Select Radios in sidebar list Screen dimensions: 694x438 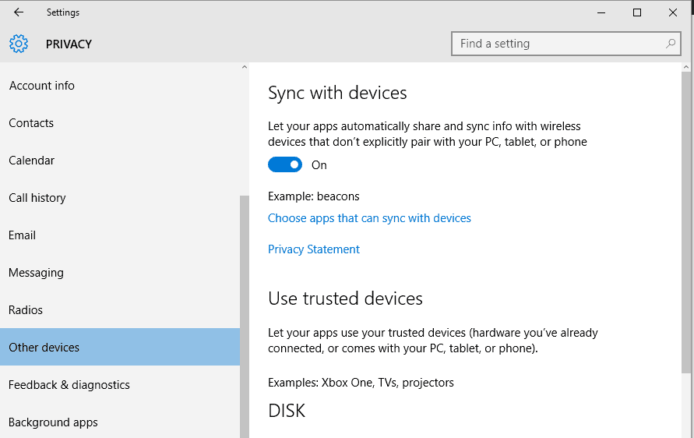(x=26, y=310)
